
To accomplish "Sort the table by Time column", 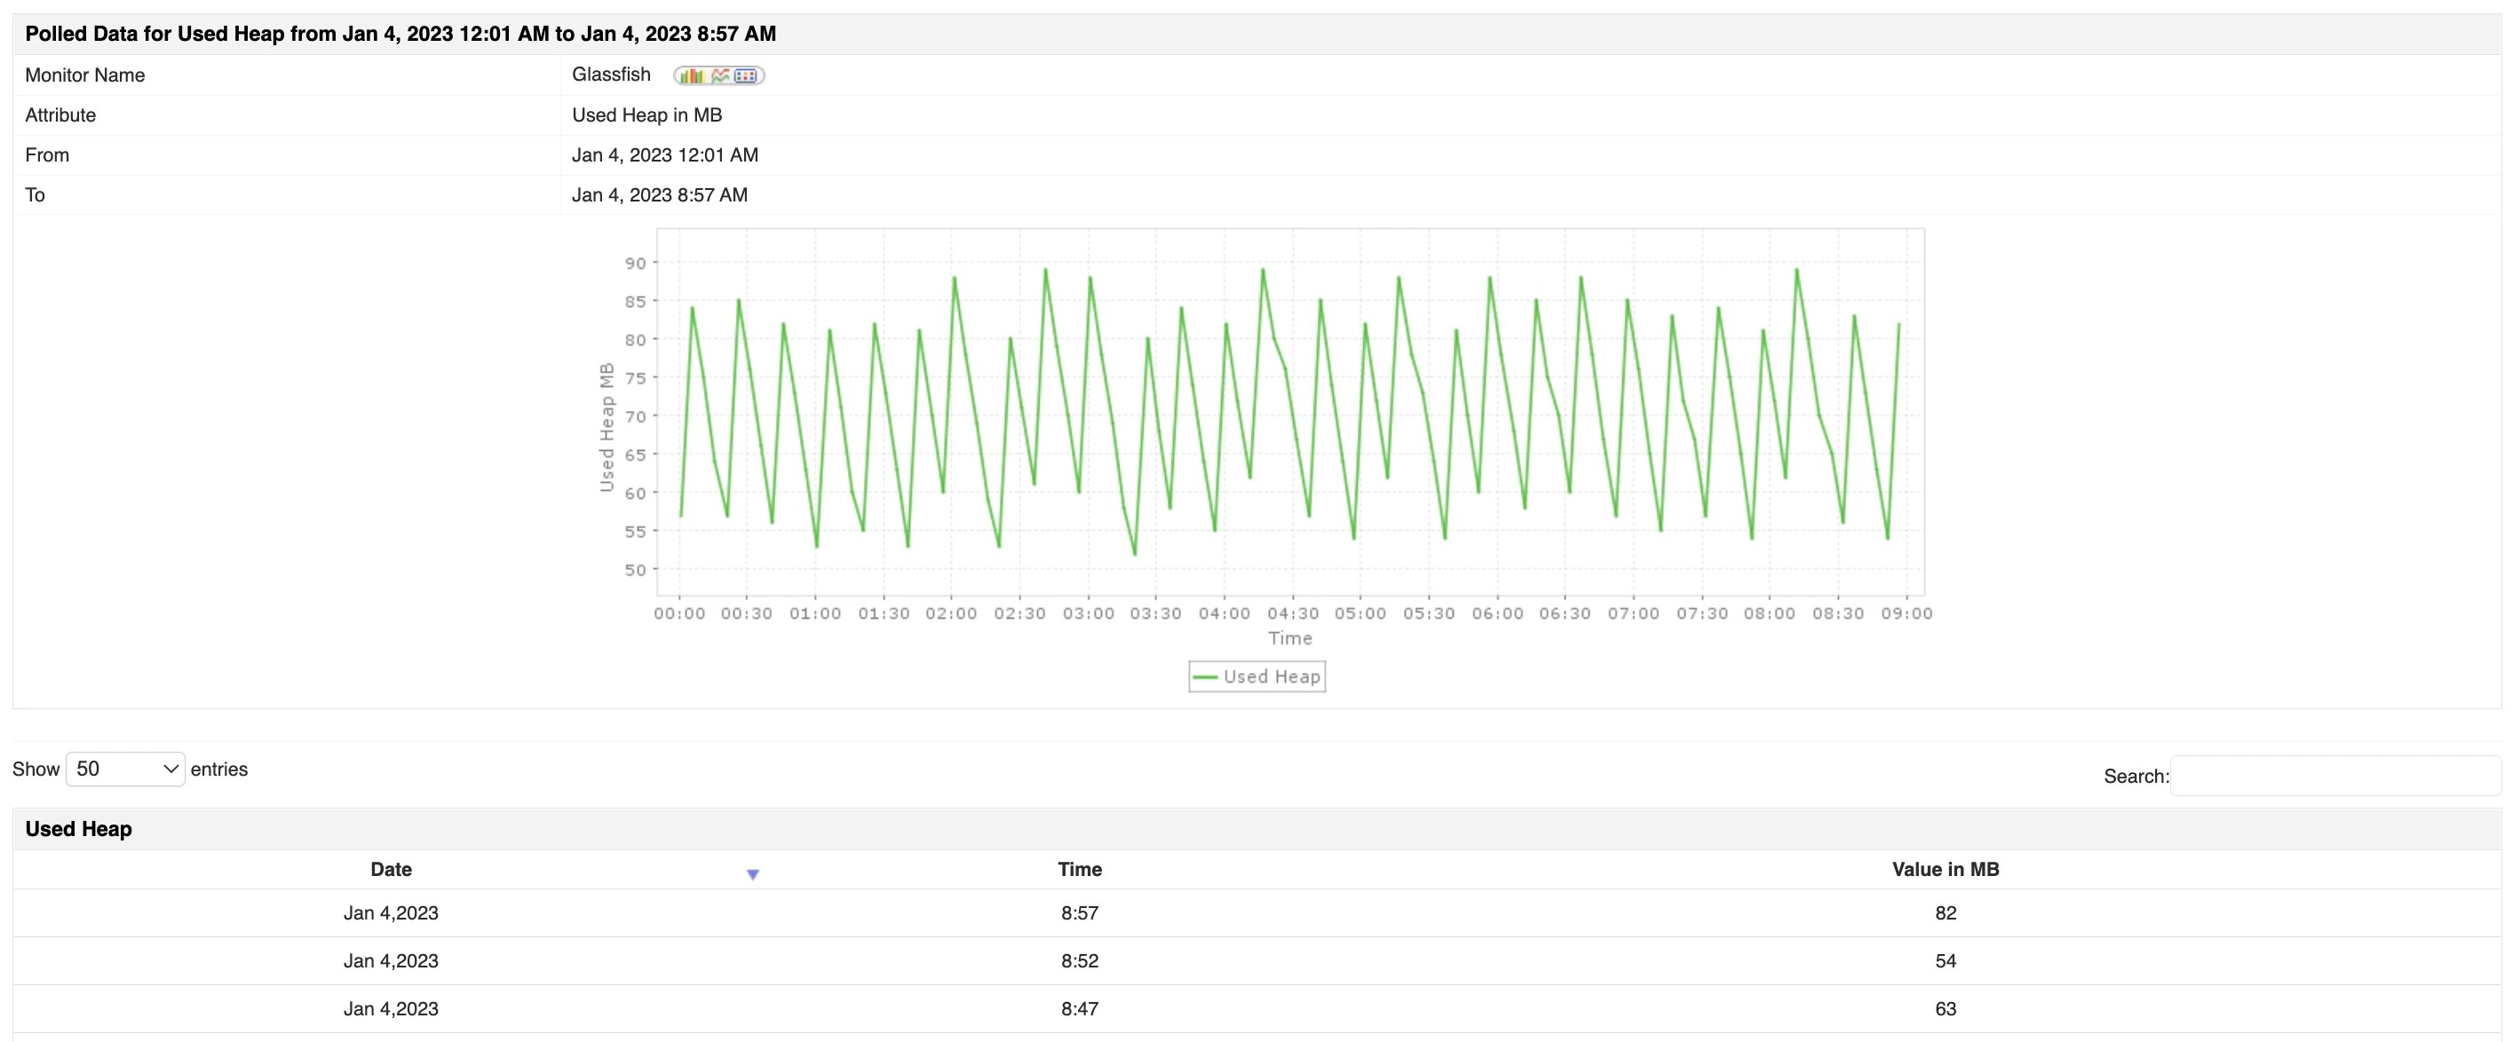I will click(x=1079, y=869).
